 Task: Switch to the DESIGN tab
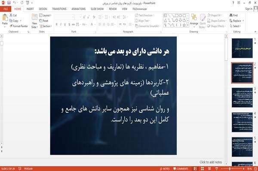[43, 9]
